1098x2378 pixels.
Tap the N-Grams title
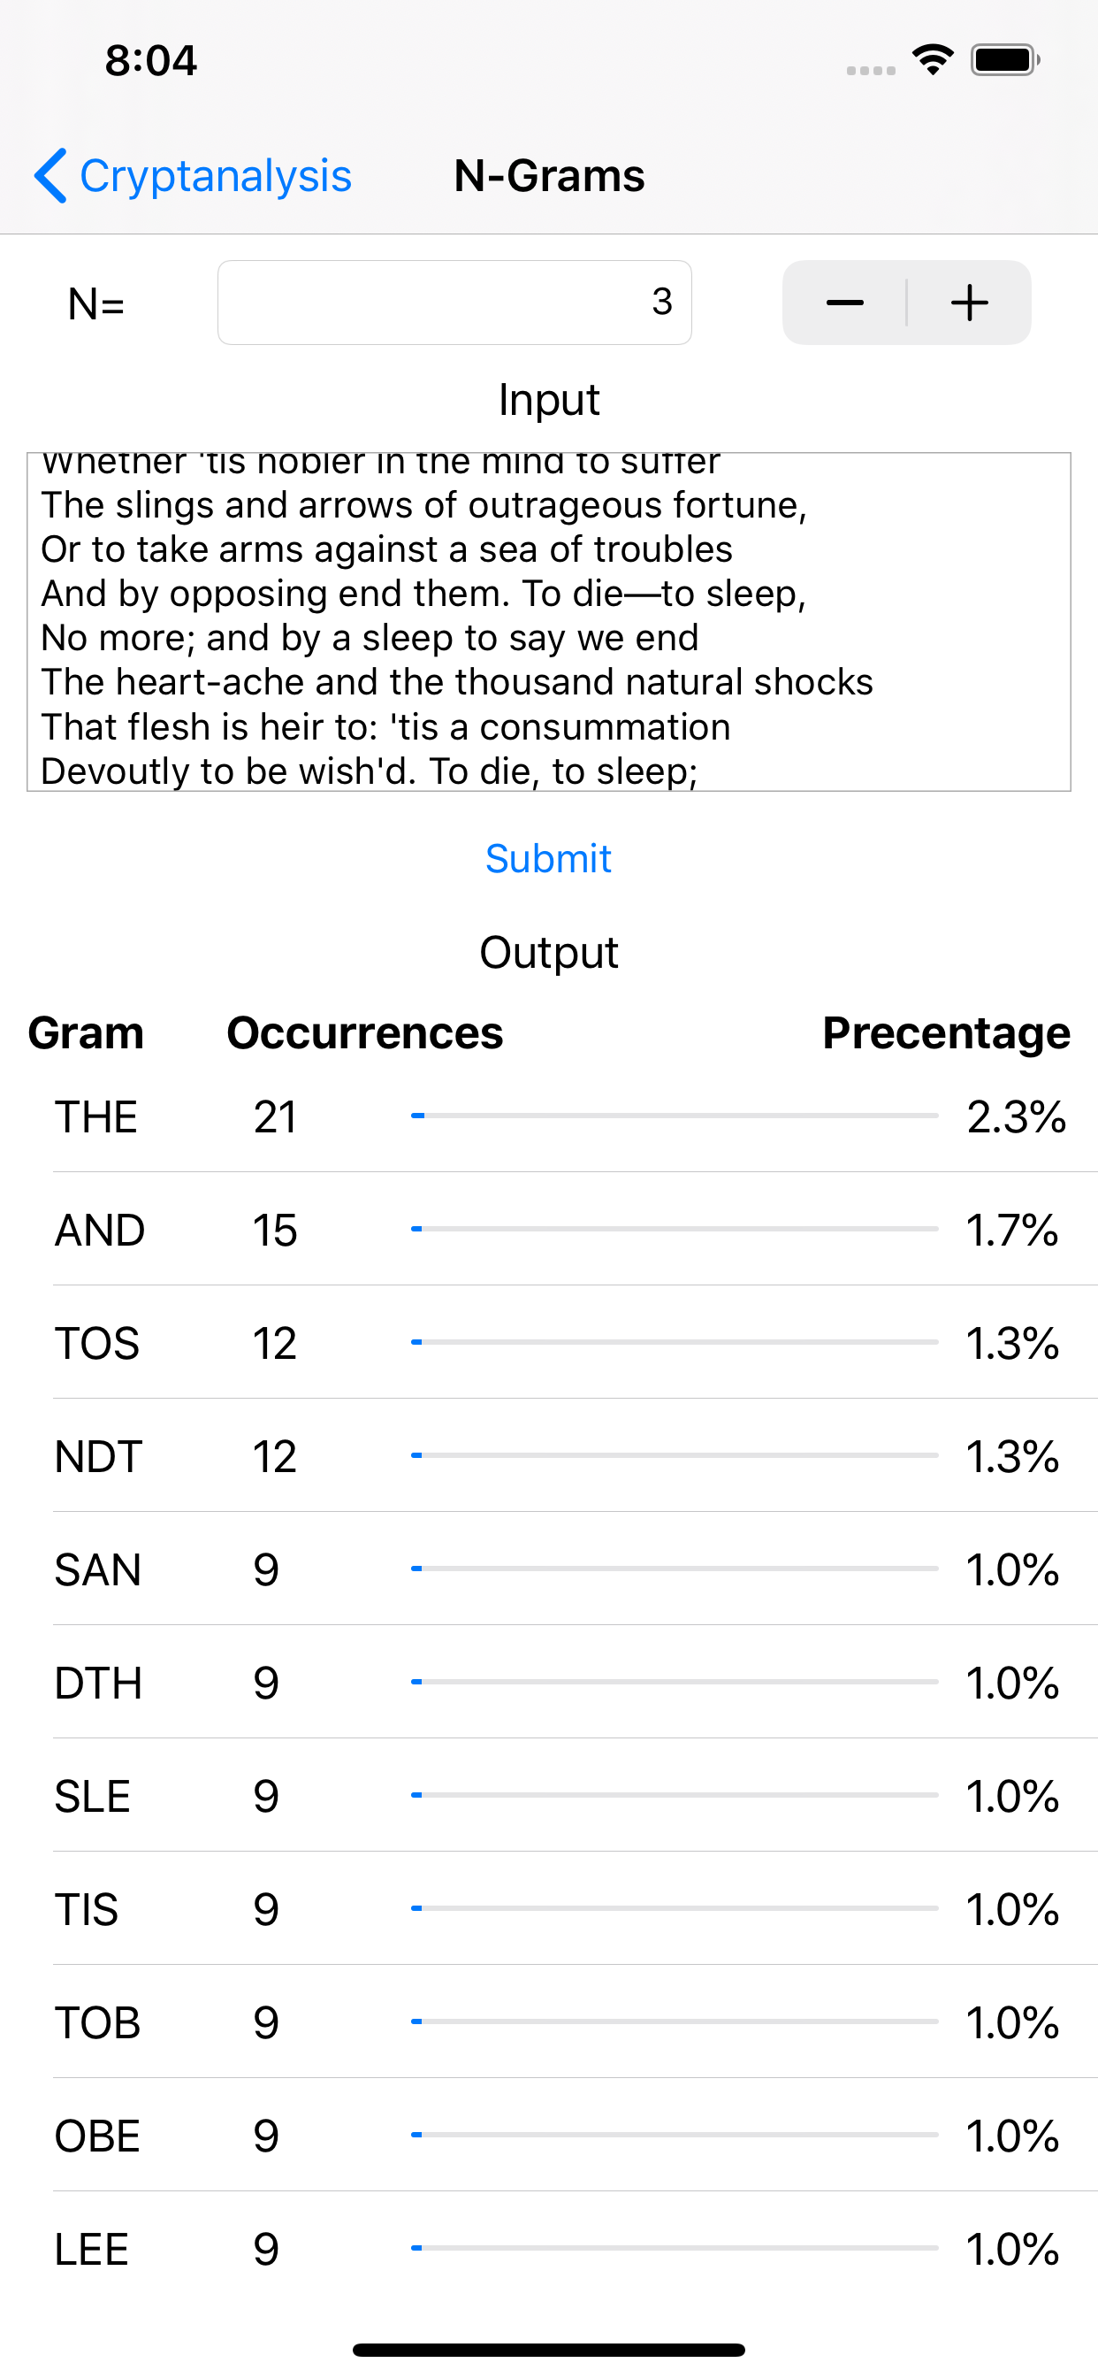tap(549, 175)
